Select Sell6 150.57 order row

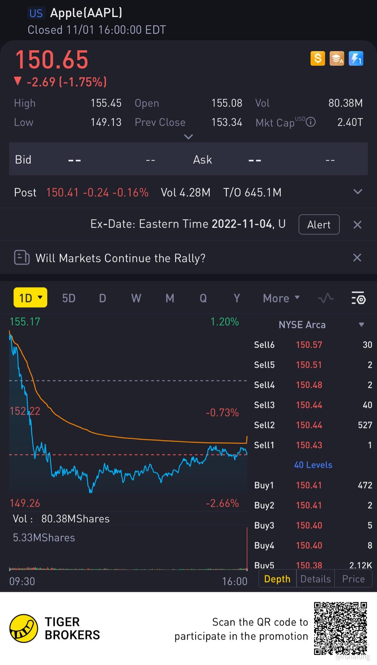pyautogui.click(x=313, y=345)
